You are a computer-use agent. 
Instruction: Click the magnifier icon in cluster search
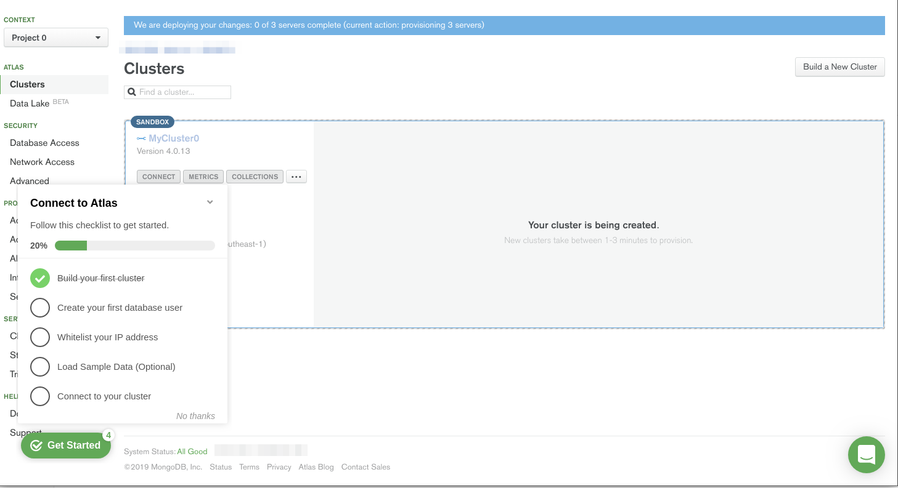click(x=131, y=92)
